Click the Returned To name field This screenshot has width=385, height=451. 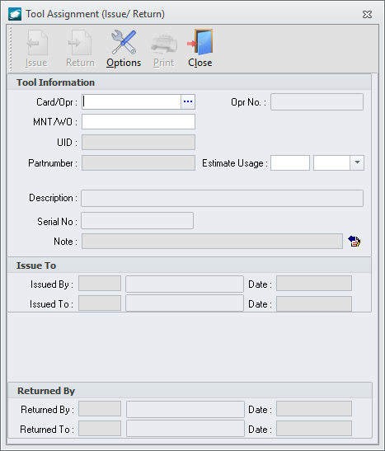point(185,429)
